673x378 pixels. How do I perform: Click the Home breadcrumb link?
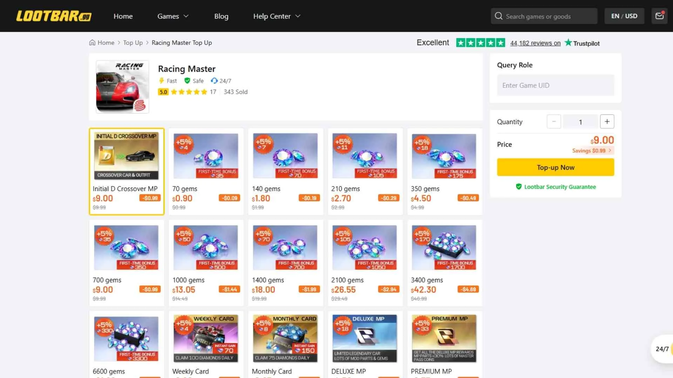pos(106,43)
